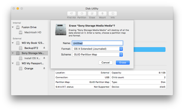
Task: Click the 'Disk' type value
Action: (x=163, y=82)
